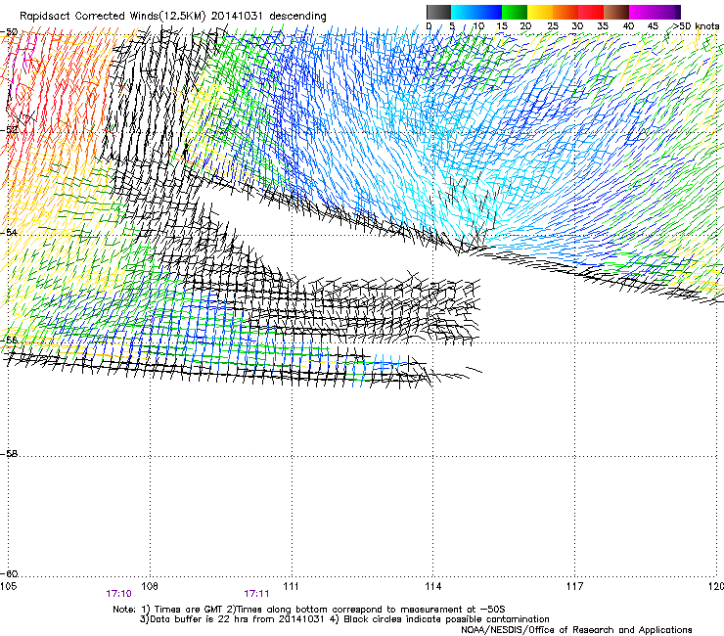The height and width of the screenshot is (636, 724).
Task: Click the cyan 5-10 knots legend swatch
Action: tap(464, 12)
